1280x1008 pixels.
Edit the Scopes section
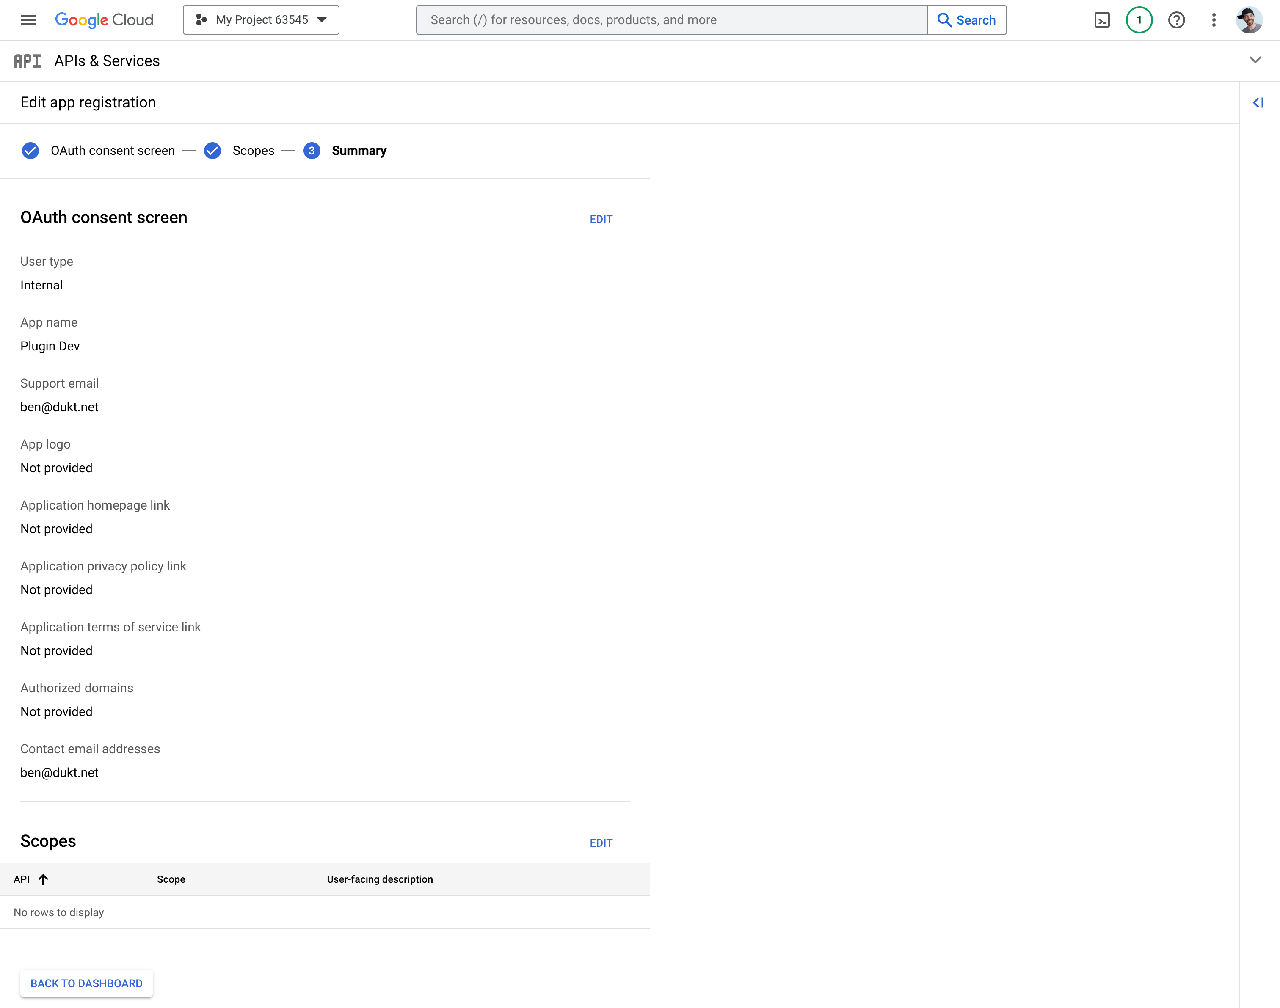601,843
